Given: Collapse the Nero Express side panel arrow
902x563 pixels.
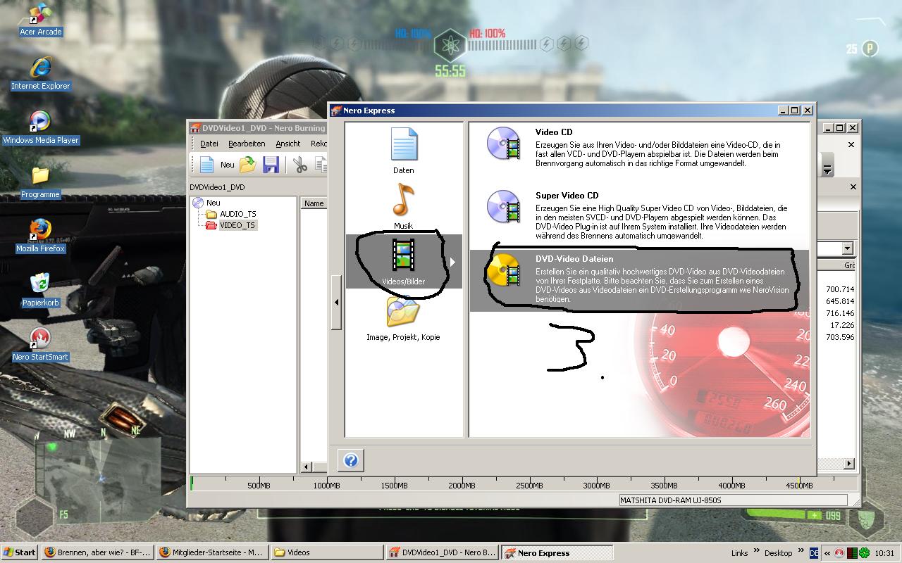Looking at the screenshot, I should coord(337,303).
